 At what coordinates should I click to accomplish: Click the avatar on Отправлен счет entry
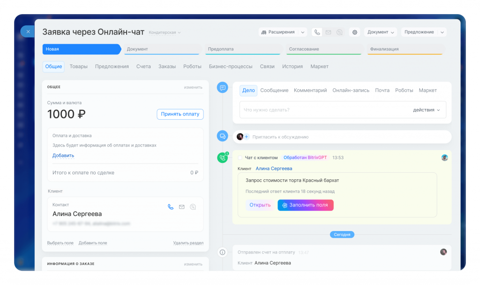(x=443, y=252)
